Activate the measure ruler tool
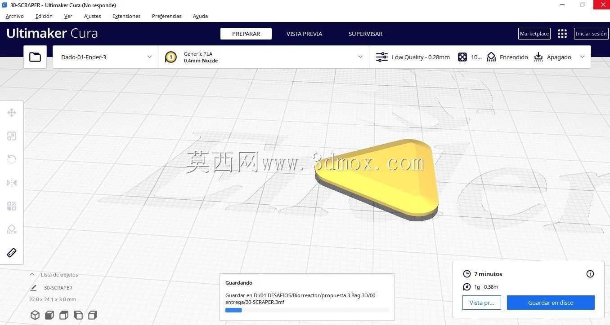This screenshot has width=610, height=325. point(12,253)
